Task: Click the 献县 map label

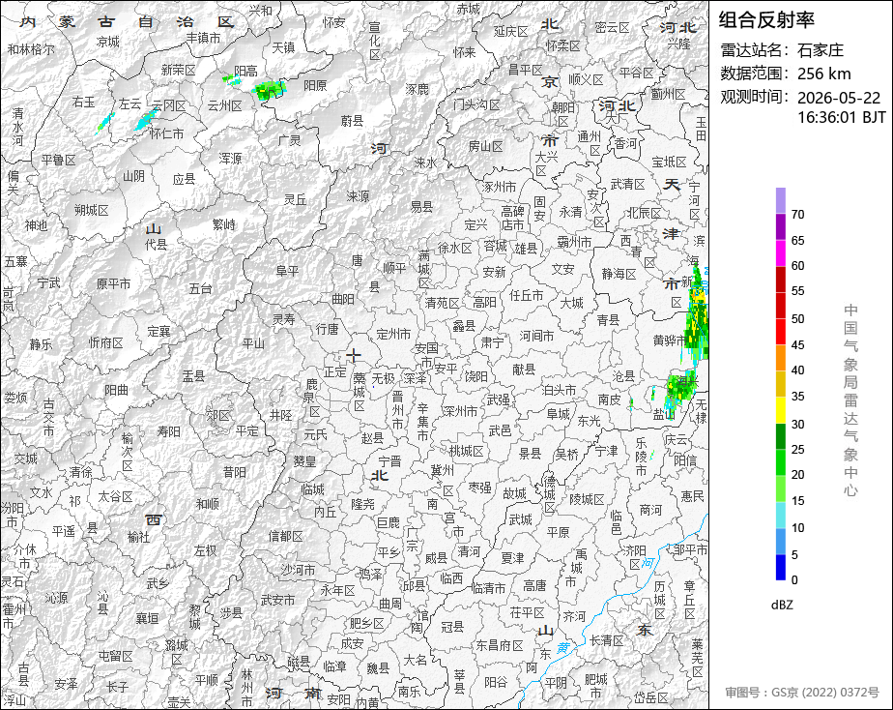Action: pos(524,370)
